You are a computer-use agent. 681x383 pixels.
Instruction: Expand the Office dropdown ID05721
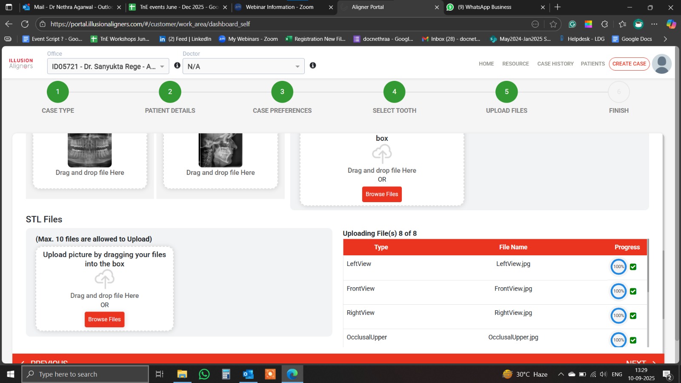pos(108,66)
